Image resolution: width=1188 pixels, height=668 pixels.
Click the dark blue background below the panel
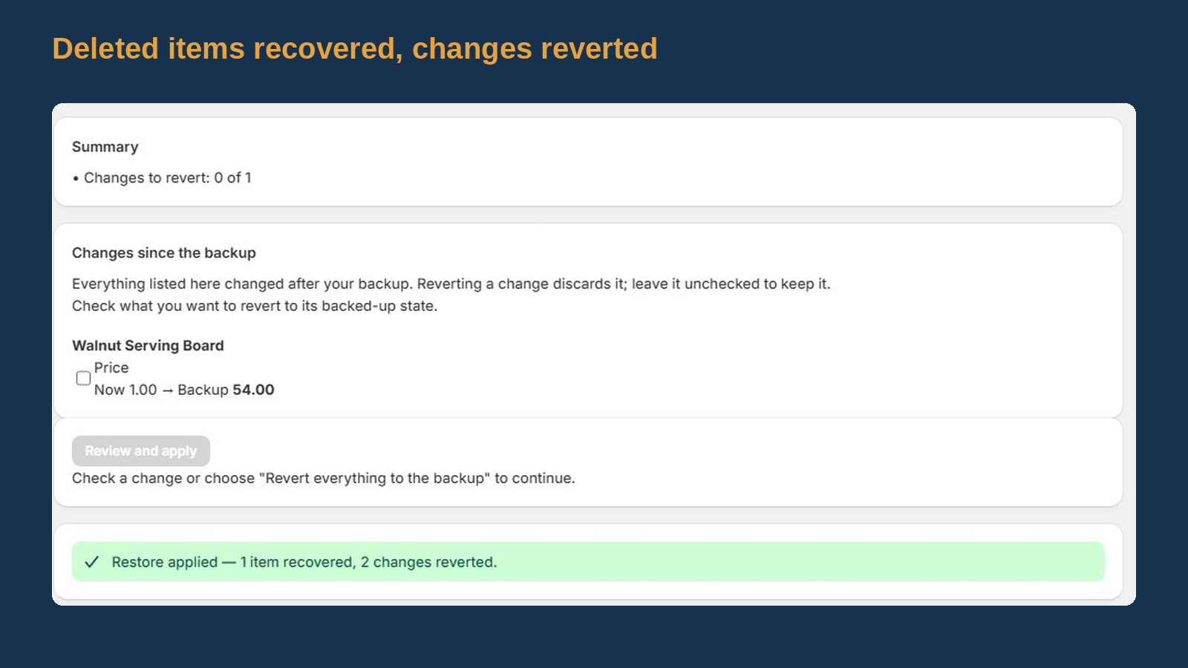[x=594, y=638]
